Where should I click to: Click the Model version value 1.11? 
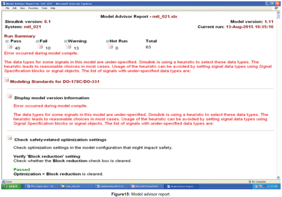coord(269,22)
